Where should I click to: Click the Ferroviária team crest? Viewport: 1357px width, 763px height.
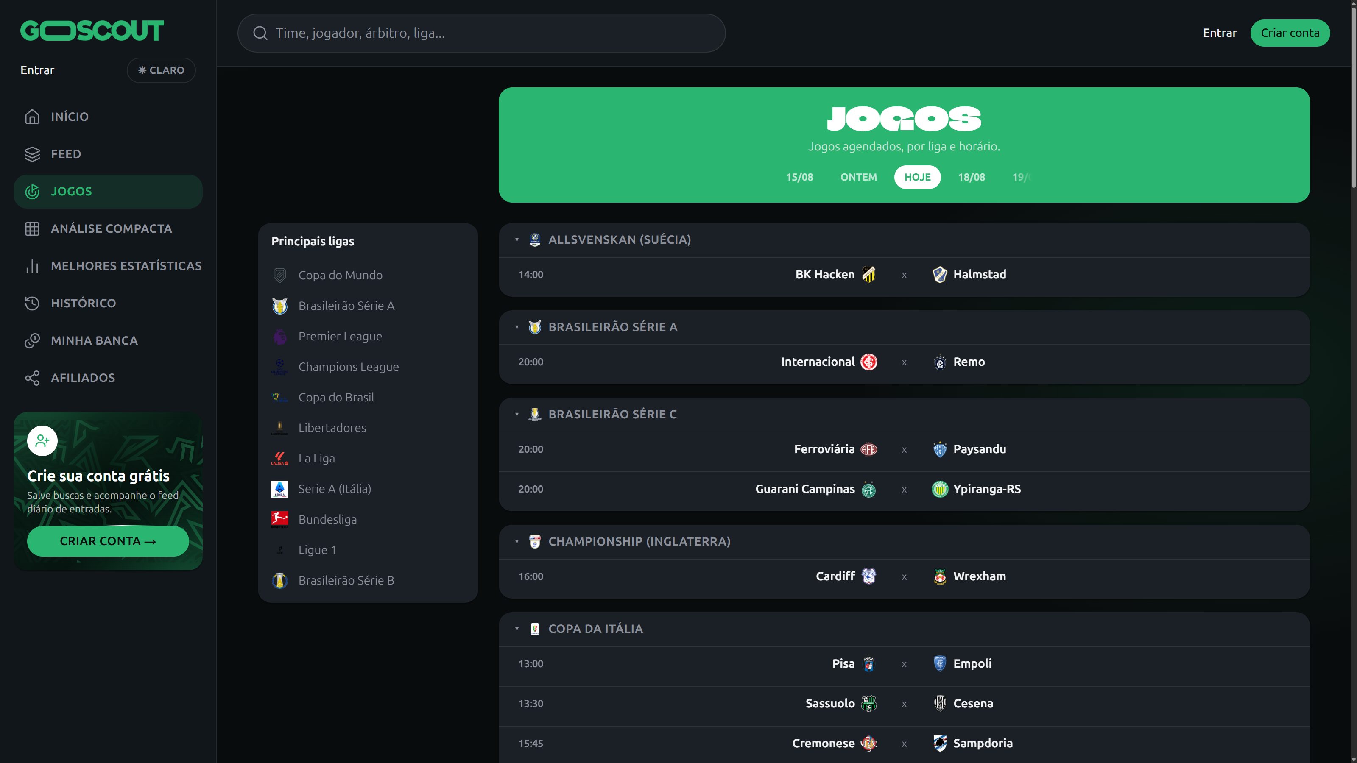pos(868,449)
